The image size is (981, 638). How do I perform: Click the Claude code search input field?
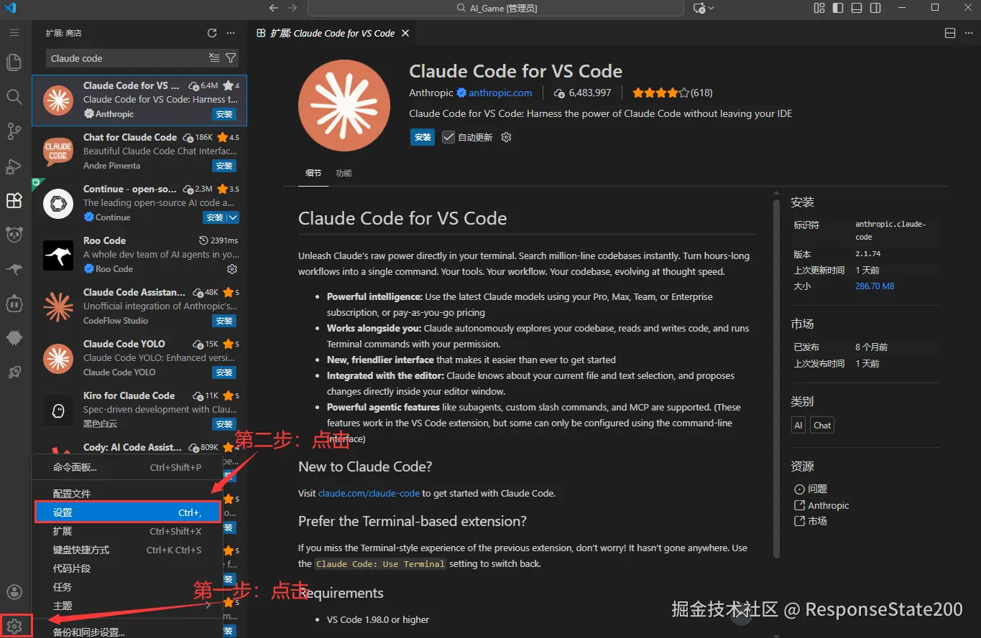tap(126, 58)
